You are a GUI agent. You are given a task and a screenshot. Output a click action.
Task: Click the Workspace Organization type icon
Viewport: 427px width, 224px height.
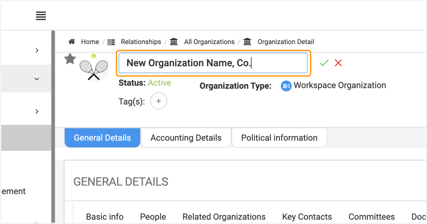(286, 86)
